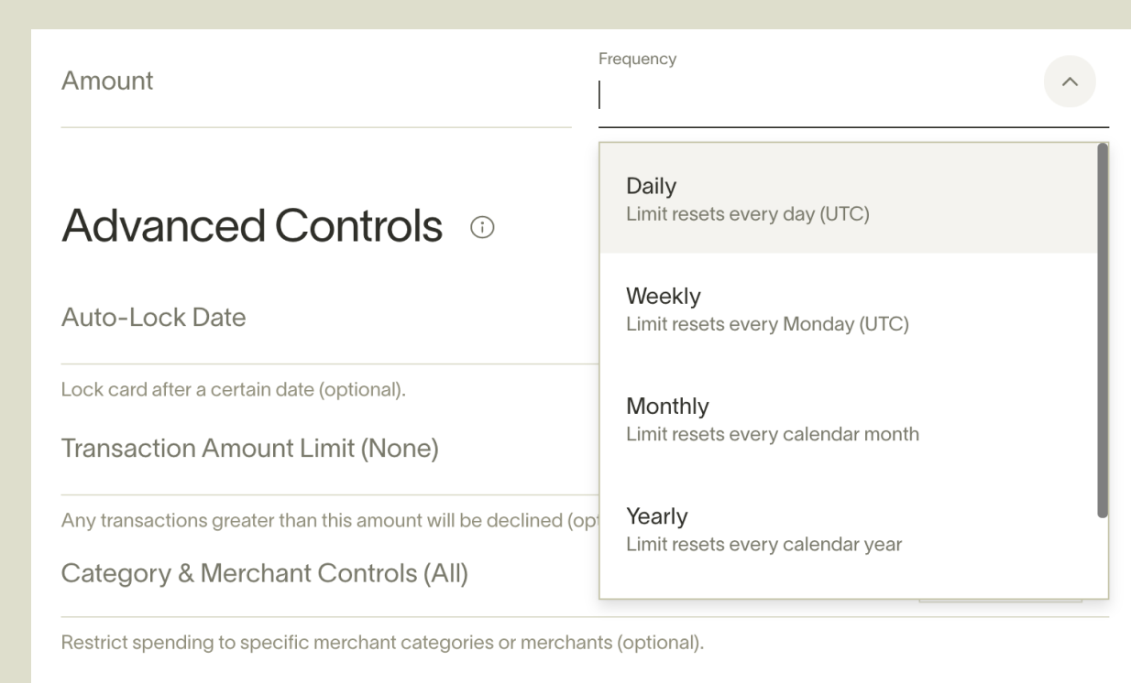Open Transaction Amount Limit (None) setting

[249, 449]
